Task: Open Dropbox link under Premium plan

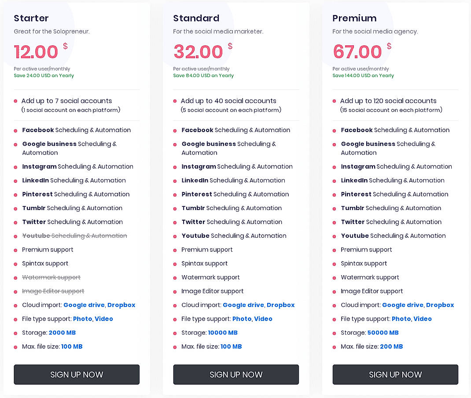Action: coord(440,305)
